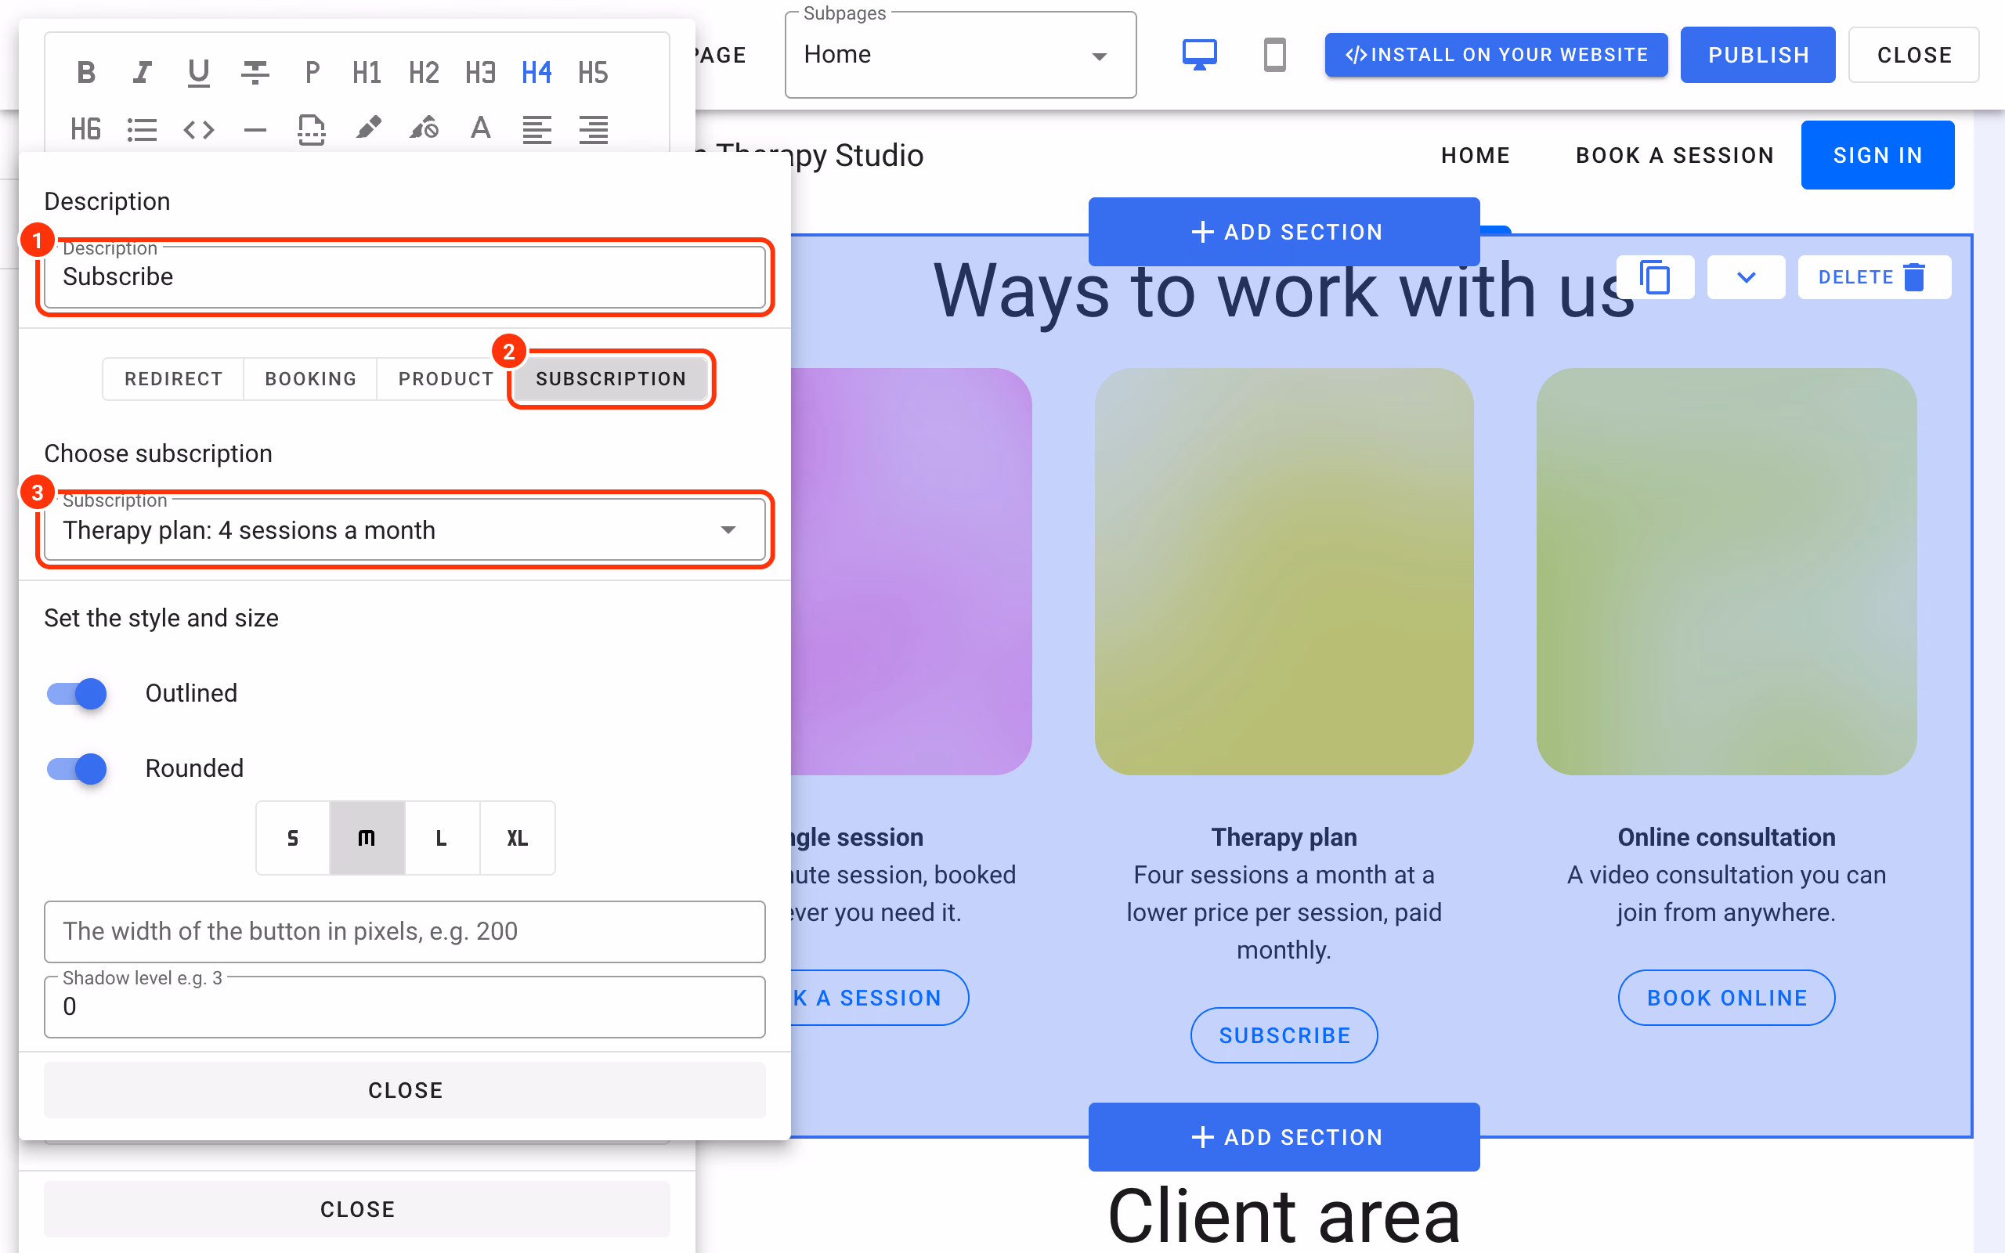The height and width of the screenshot is (1253, 2005).
Task: Select the Subscription tab
Action: tap(611, 379)
